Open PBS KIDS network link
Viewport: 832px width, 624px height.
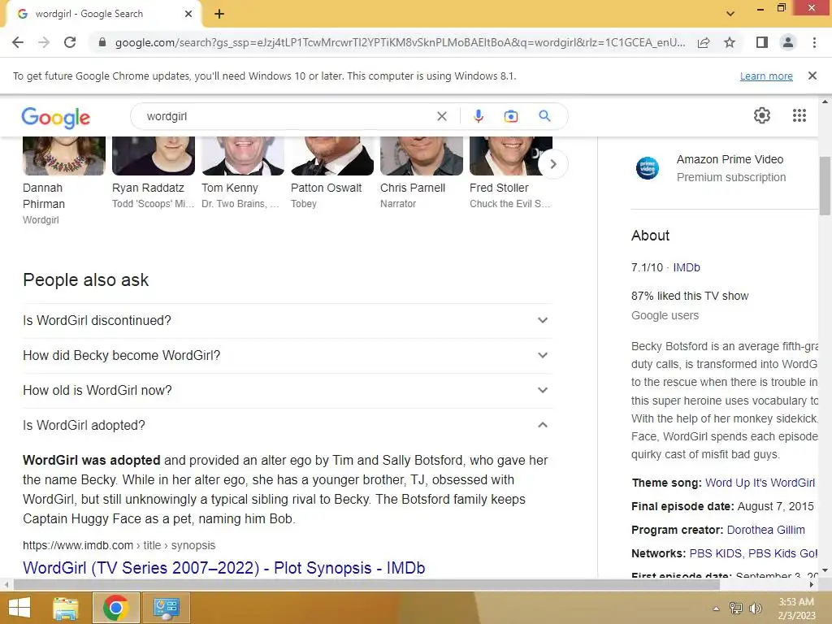(715, 553)
